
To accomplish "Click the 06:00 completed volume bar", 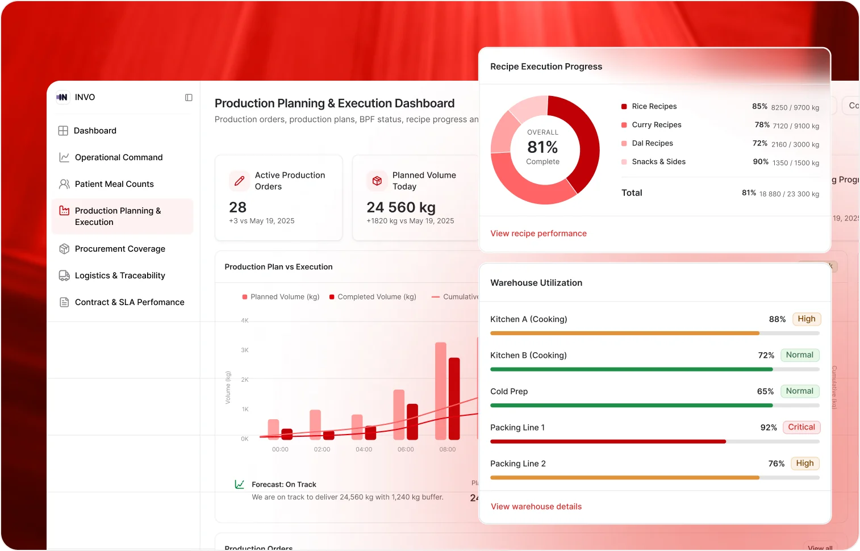I will click(412, 422).
